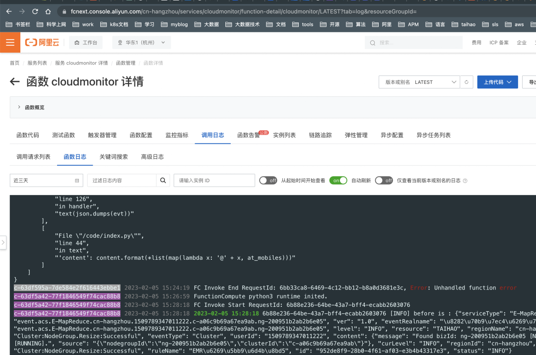Go back with browser back arrow

(x=9, y=11)
